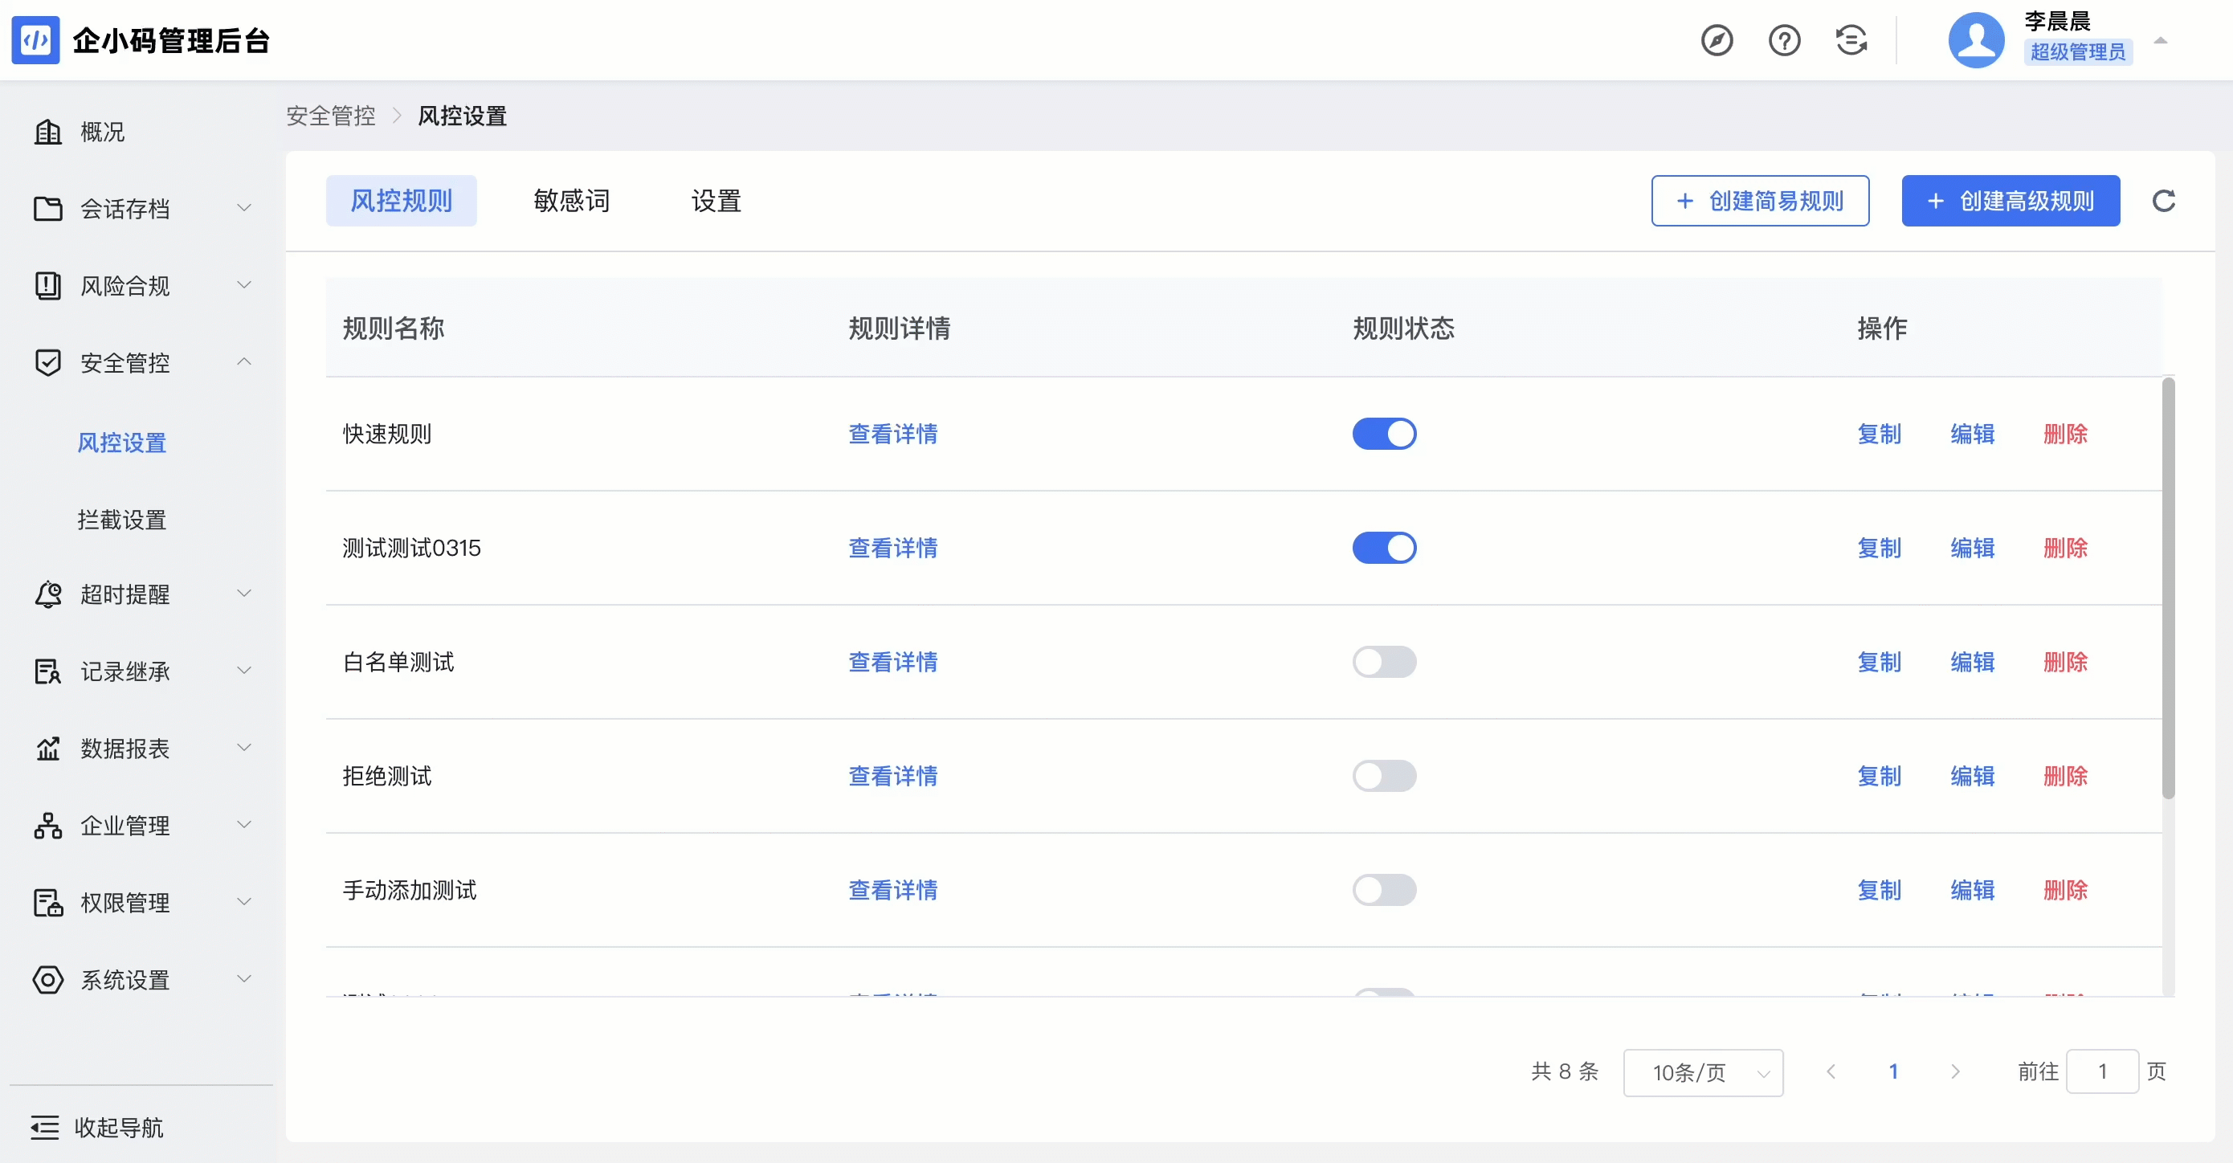Expand the 企业管理 menu chevron

[x=244, y=825]
